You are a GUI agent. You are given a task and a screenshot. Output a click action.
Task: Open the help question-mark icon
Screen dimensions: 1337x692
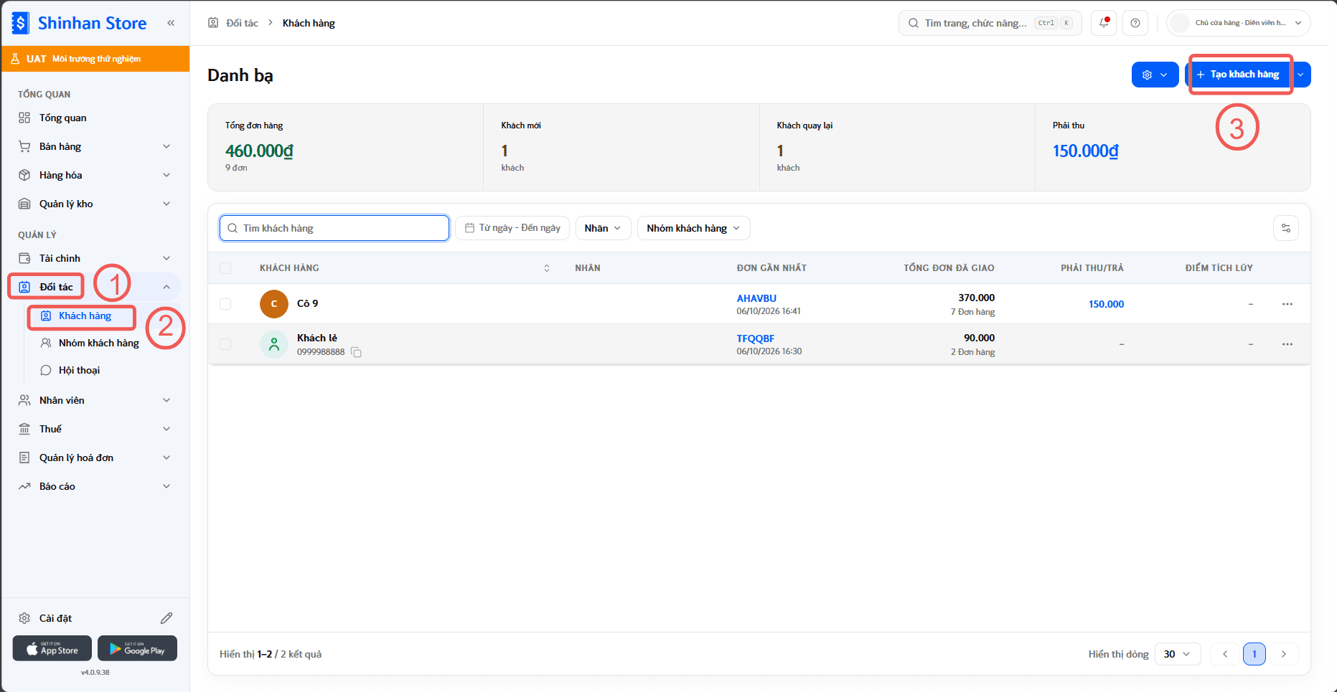[x=1135, y=23]
